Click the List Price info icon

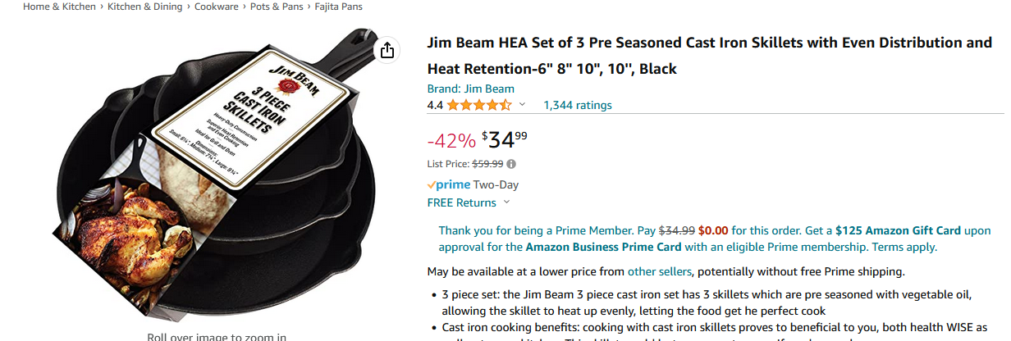(x=511, y=164)
